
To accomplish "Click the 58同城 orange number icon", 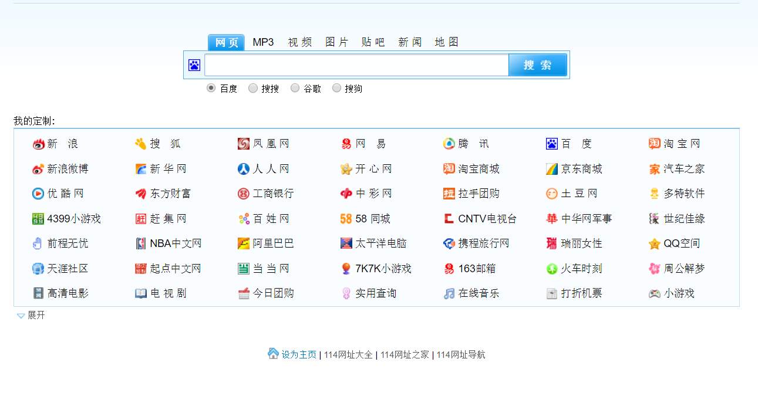I will click(346, 219).
